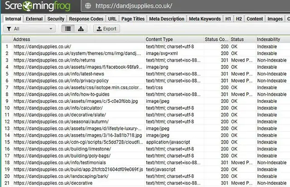Click the funnel filter icon

pos(9,29)
